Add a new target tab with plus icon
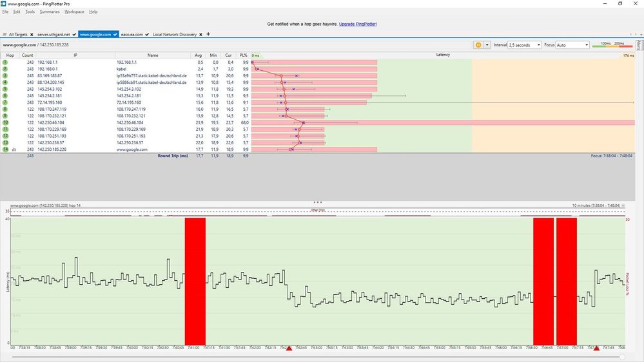The image size is (644, 362). pyautogui.click(x=208, y=34)
